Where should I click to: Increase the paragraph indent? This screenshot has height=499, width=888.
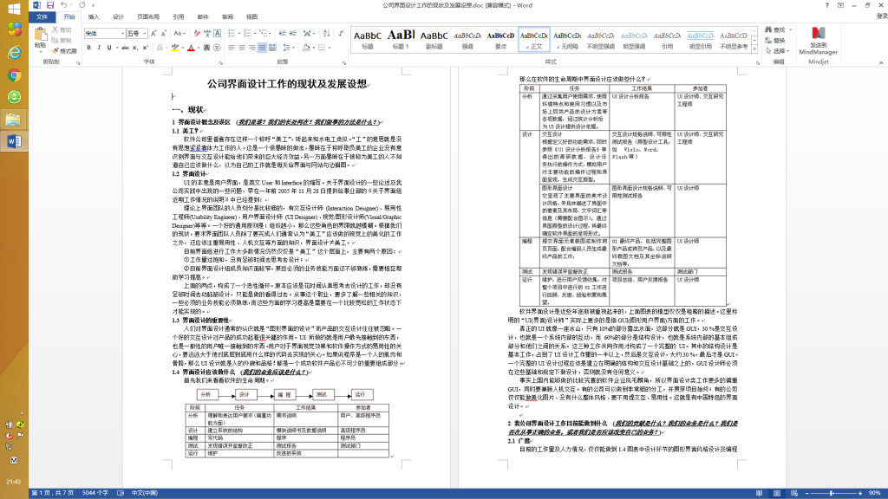click(293, 34)
